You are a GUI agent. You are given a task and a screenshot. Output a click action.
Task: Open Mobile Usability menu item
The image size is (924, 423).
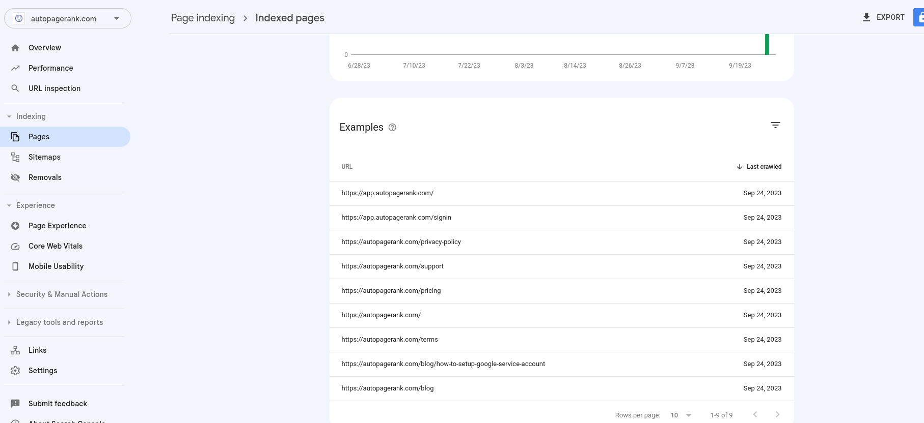click(x=56, y=266)
